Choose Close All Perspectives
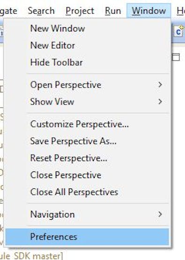 [87, 192]
